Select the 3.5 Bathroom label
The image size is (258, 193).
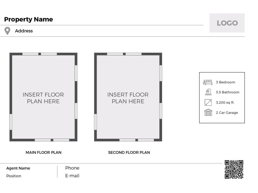tap(228, 92)
